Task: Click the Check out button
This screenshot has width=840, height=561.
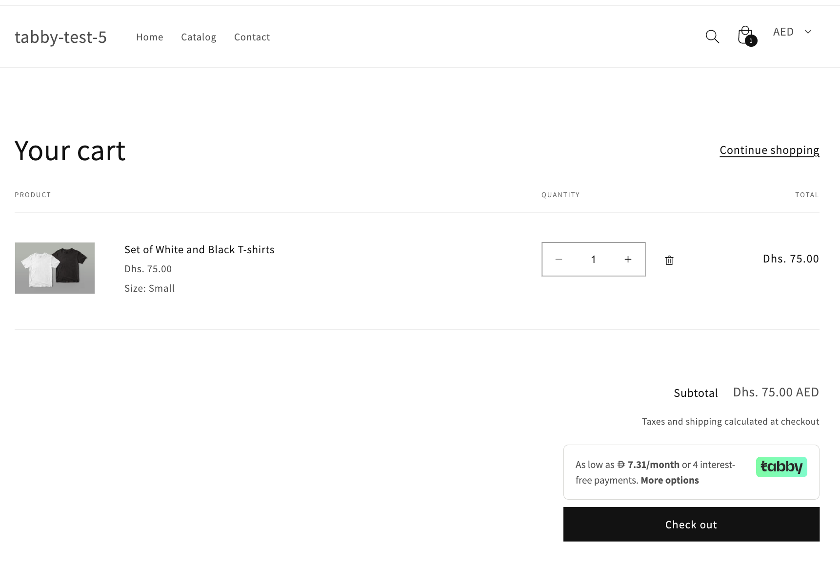Action: click(691, 524)
